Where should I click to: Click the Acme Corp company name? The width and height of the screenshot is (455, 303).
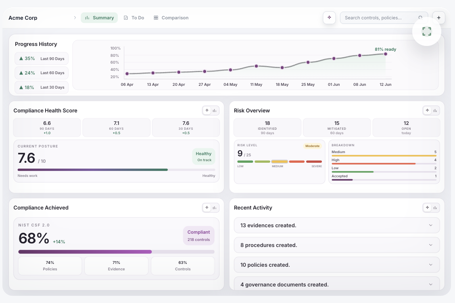(x=23, y=18)
